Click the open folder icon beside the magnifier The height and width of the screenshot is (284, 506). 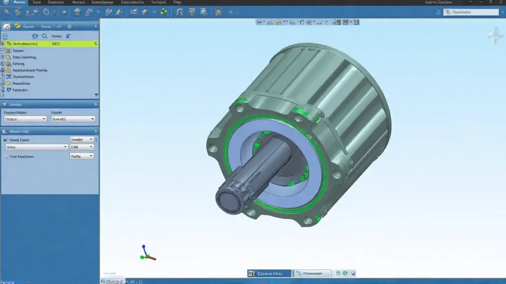35,36
